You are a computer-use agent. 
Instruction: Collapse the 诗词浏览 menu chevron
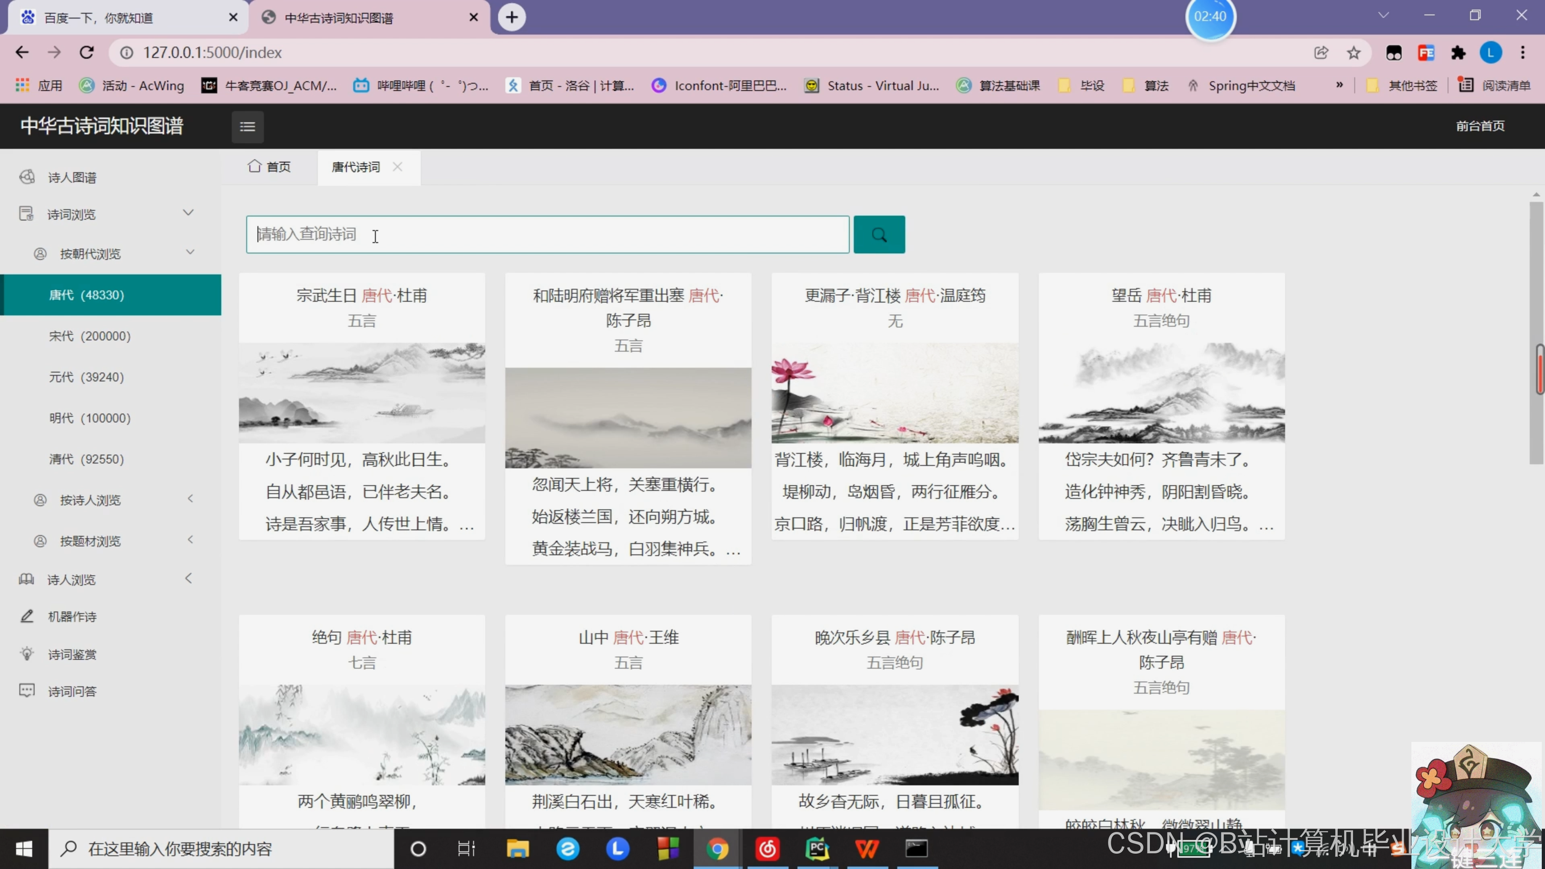pyautogui.click(x=188, y=213)
